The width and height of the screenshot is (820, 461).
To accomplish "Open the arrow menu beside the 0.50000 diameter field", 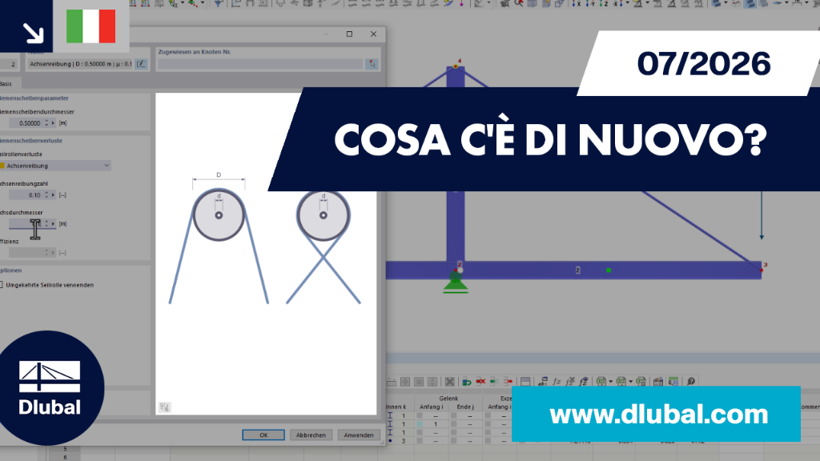I will [x=53, y=123].
